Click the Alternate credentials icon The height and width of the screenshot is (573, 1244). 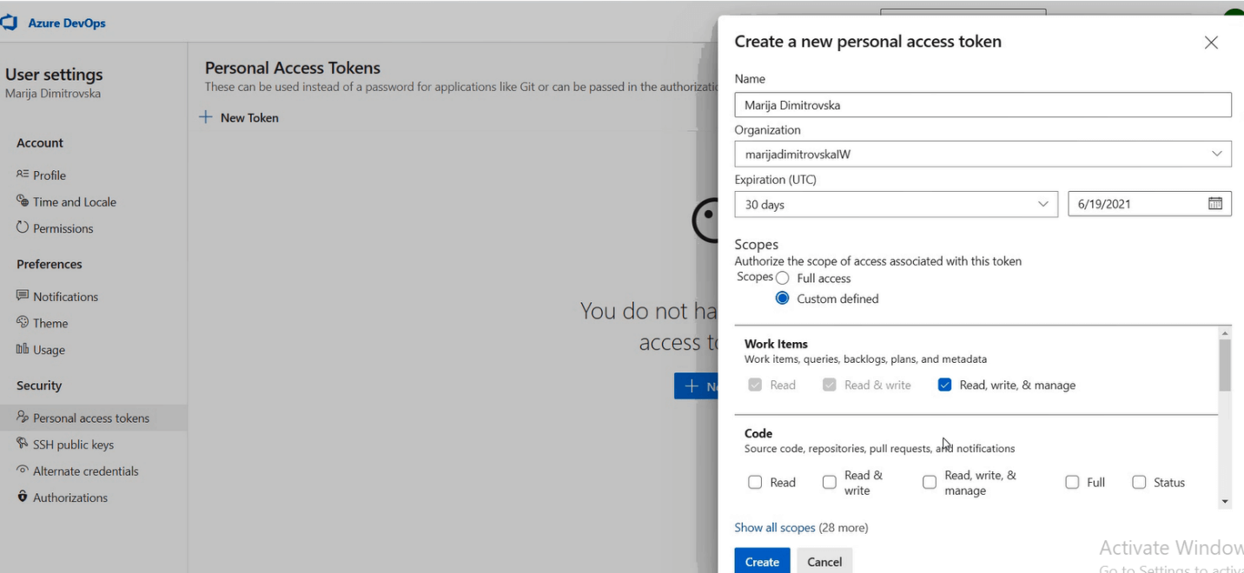pos(23,471)
